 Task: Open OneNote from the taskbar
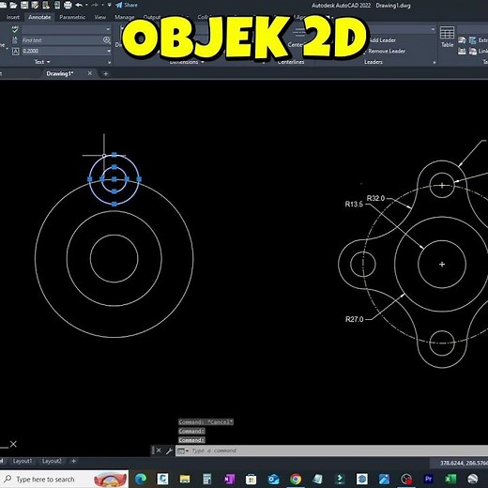coord(229,479)
